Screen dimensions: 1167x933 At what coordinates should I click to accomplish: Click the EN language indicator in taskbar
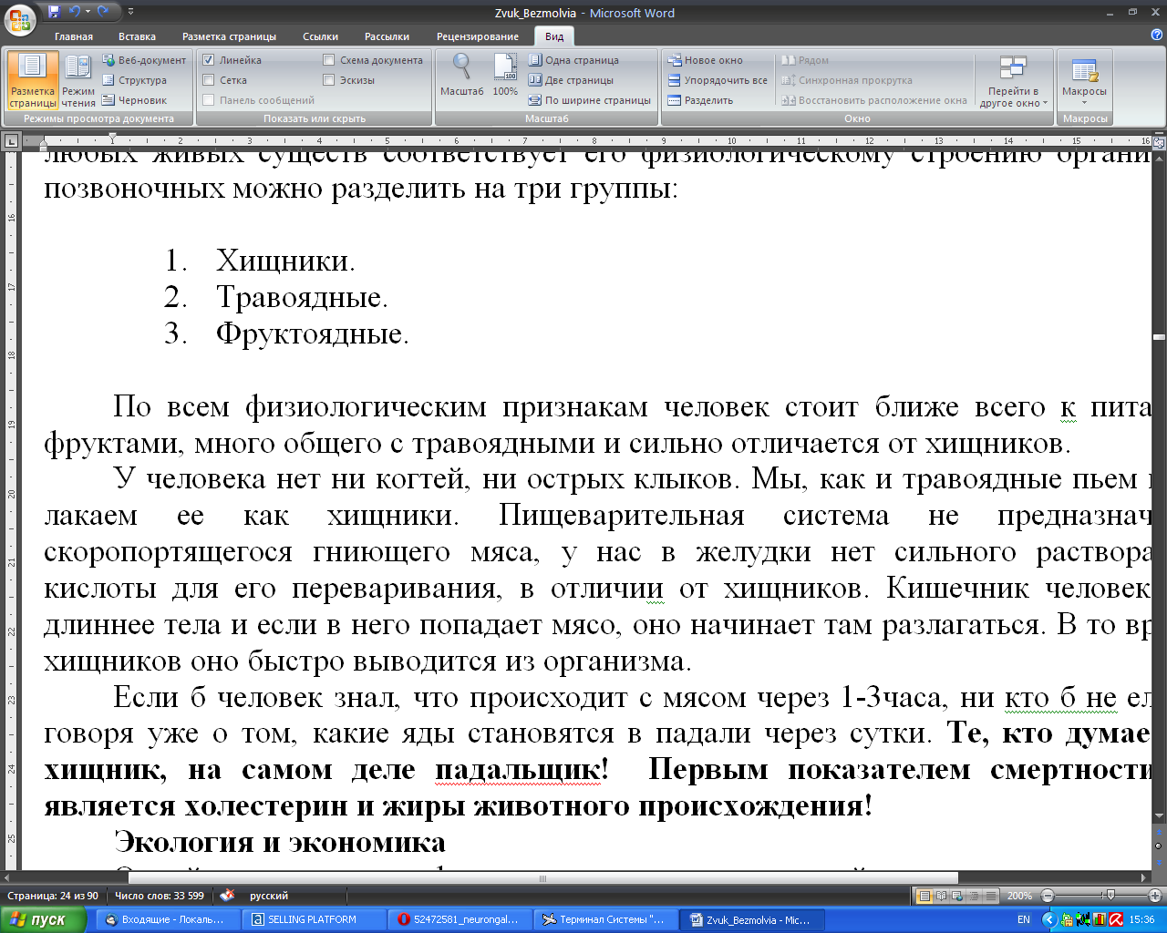pos(1024,919)
